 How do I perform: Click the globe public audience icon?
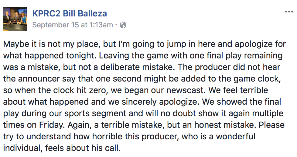pyautogui.click(x=123, y=25)
